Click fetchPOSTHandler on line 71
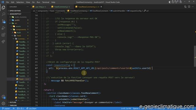196x110 pixels. (x=75, y=81)
